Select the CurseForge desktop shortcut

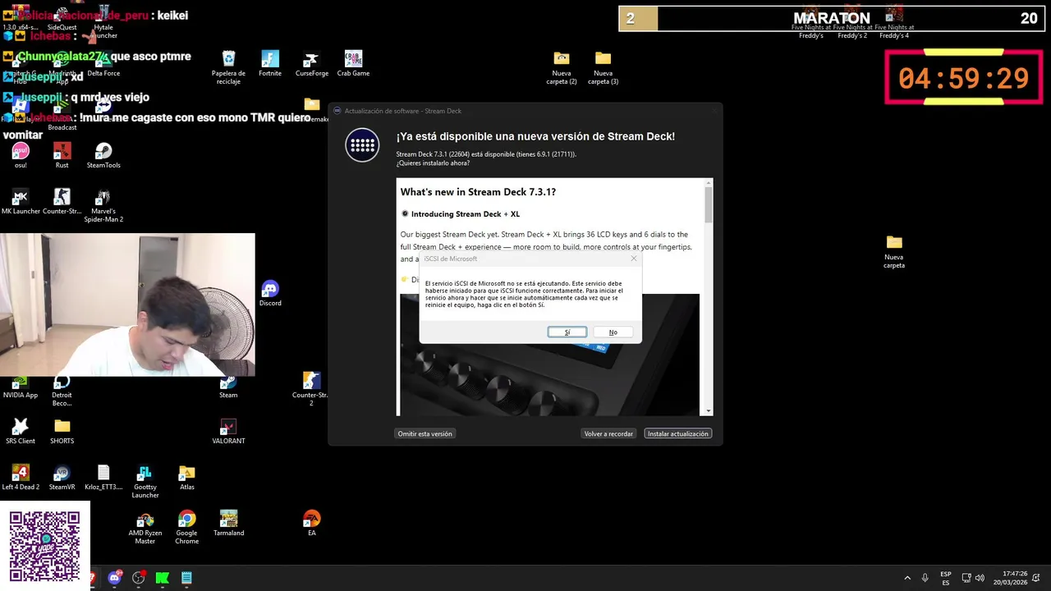click(x=311, y=63)
